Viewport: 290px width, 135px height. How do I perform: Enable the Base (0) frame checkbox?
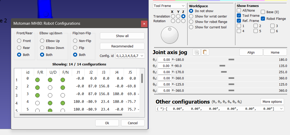coord(263,12)
